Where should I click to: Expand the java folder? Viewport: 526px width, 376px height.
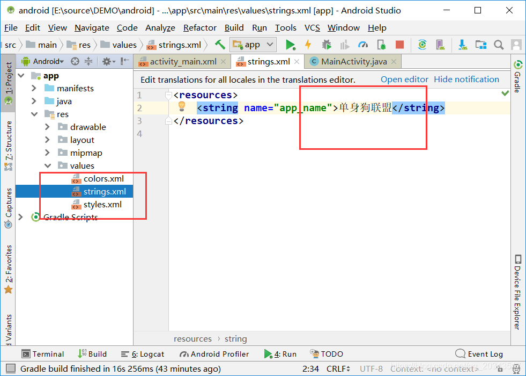point(34,101)
